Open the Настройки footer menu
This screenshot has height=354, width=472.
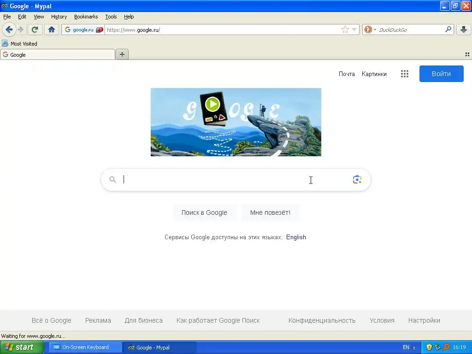click(x=424, y=320)
